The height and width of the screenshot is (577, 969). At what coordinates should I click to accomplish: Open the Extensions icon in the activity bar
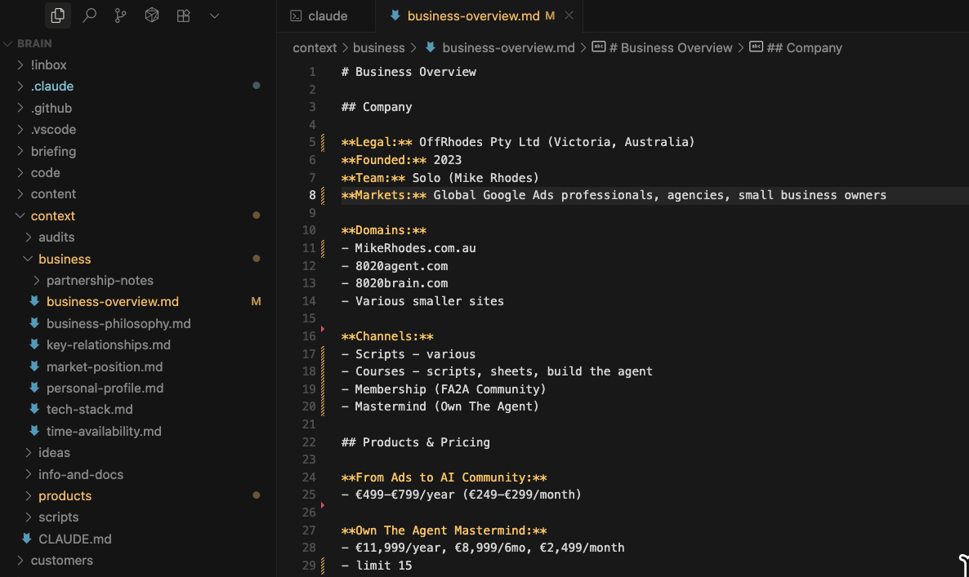[183, 15]
